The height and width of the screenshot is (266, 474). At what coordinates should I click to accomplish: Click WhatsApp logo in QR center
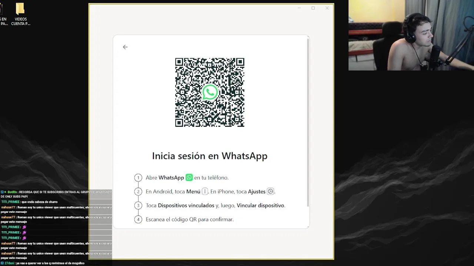pyautogui.click(x=210, y=92)
